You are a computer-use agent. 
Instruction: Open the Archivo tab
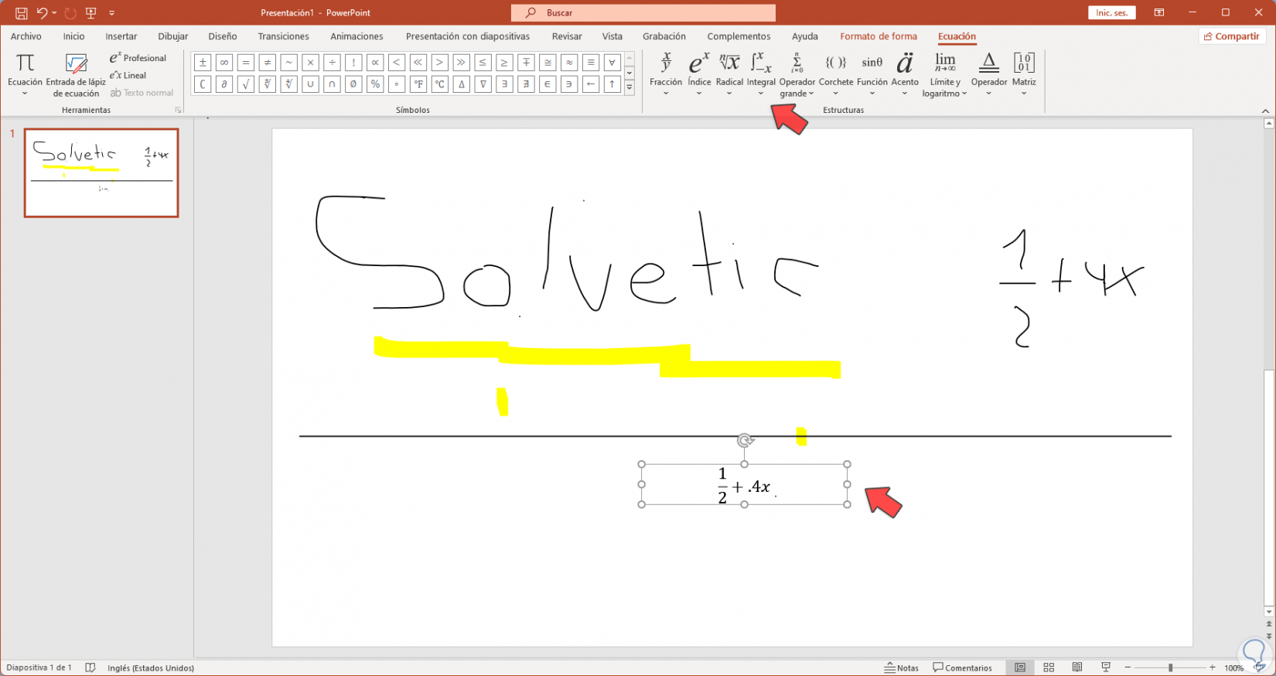point(26,36)
